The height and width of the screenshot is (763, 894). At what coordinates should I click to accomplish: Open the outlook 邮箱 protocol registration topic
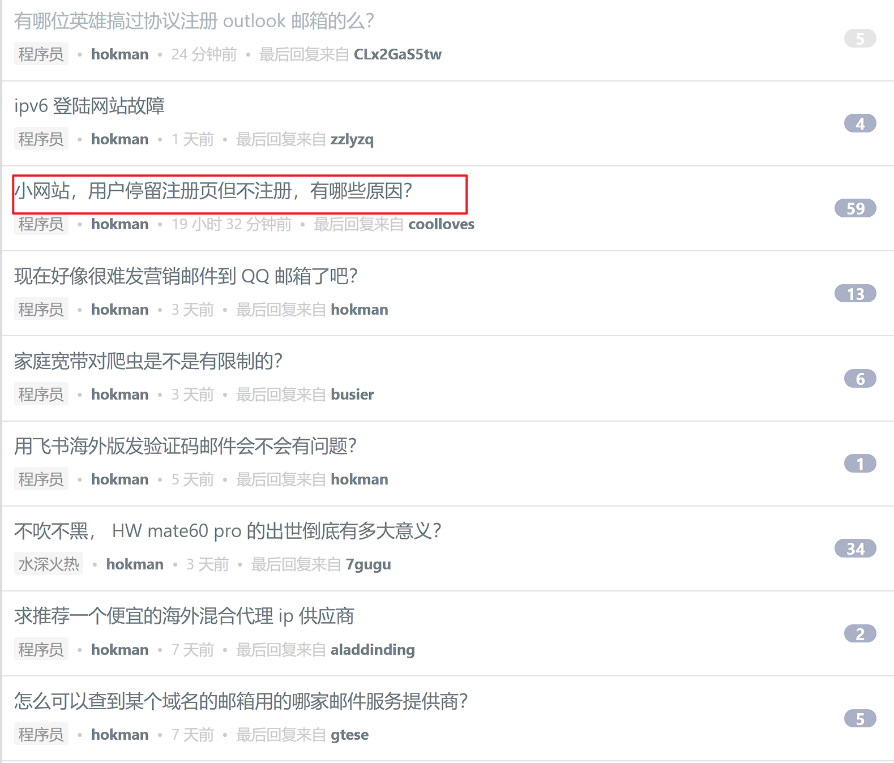pos(194,21)
